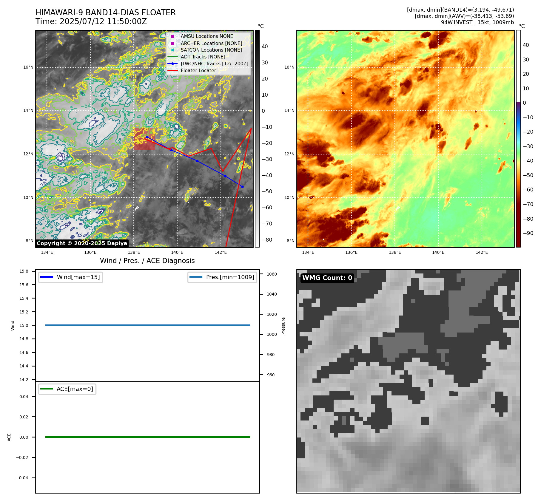Click the 138°E longitude label on the left map

click(x=134, y=253)
